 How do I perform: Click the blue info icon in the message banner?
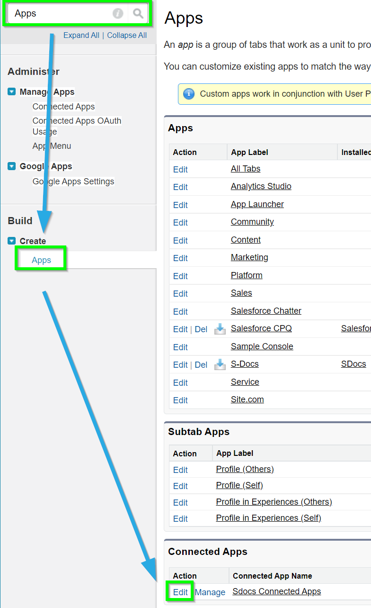tap(189, 94)
